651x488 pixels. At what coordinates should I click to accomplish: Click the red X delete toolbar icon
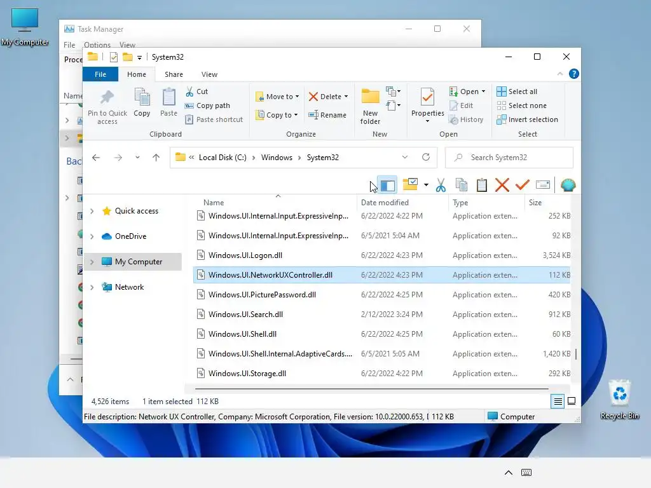502,185
